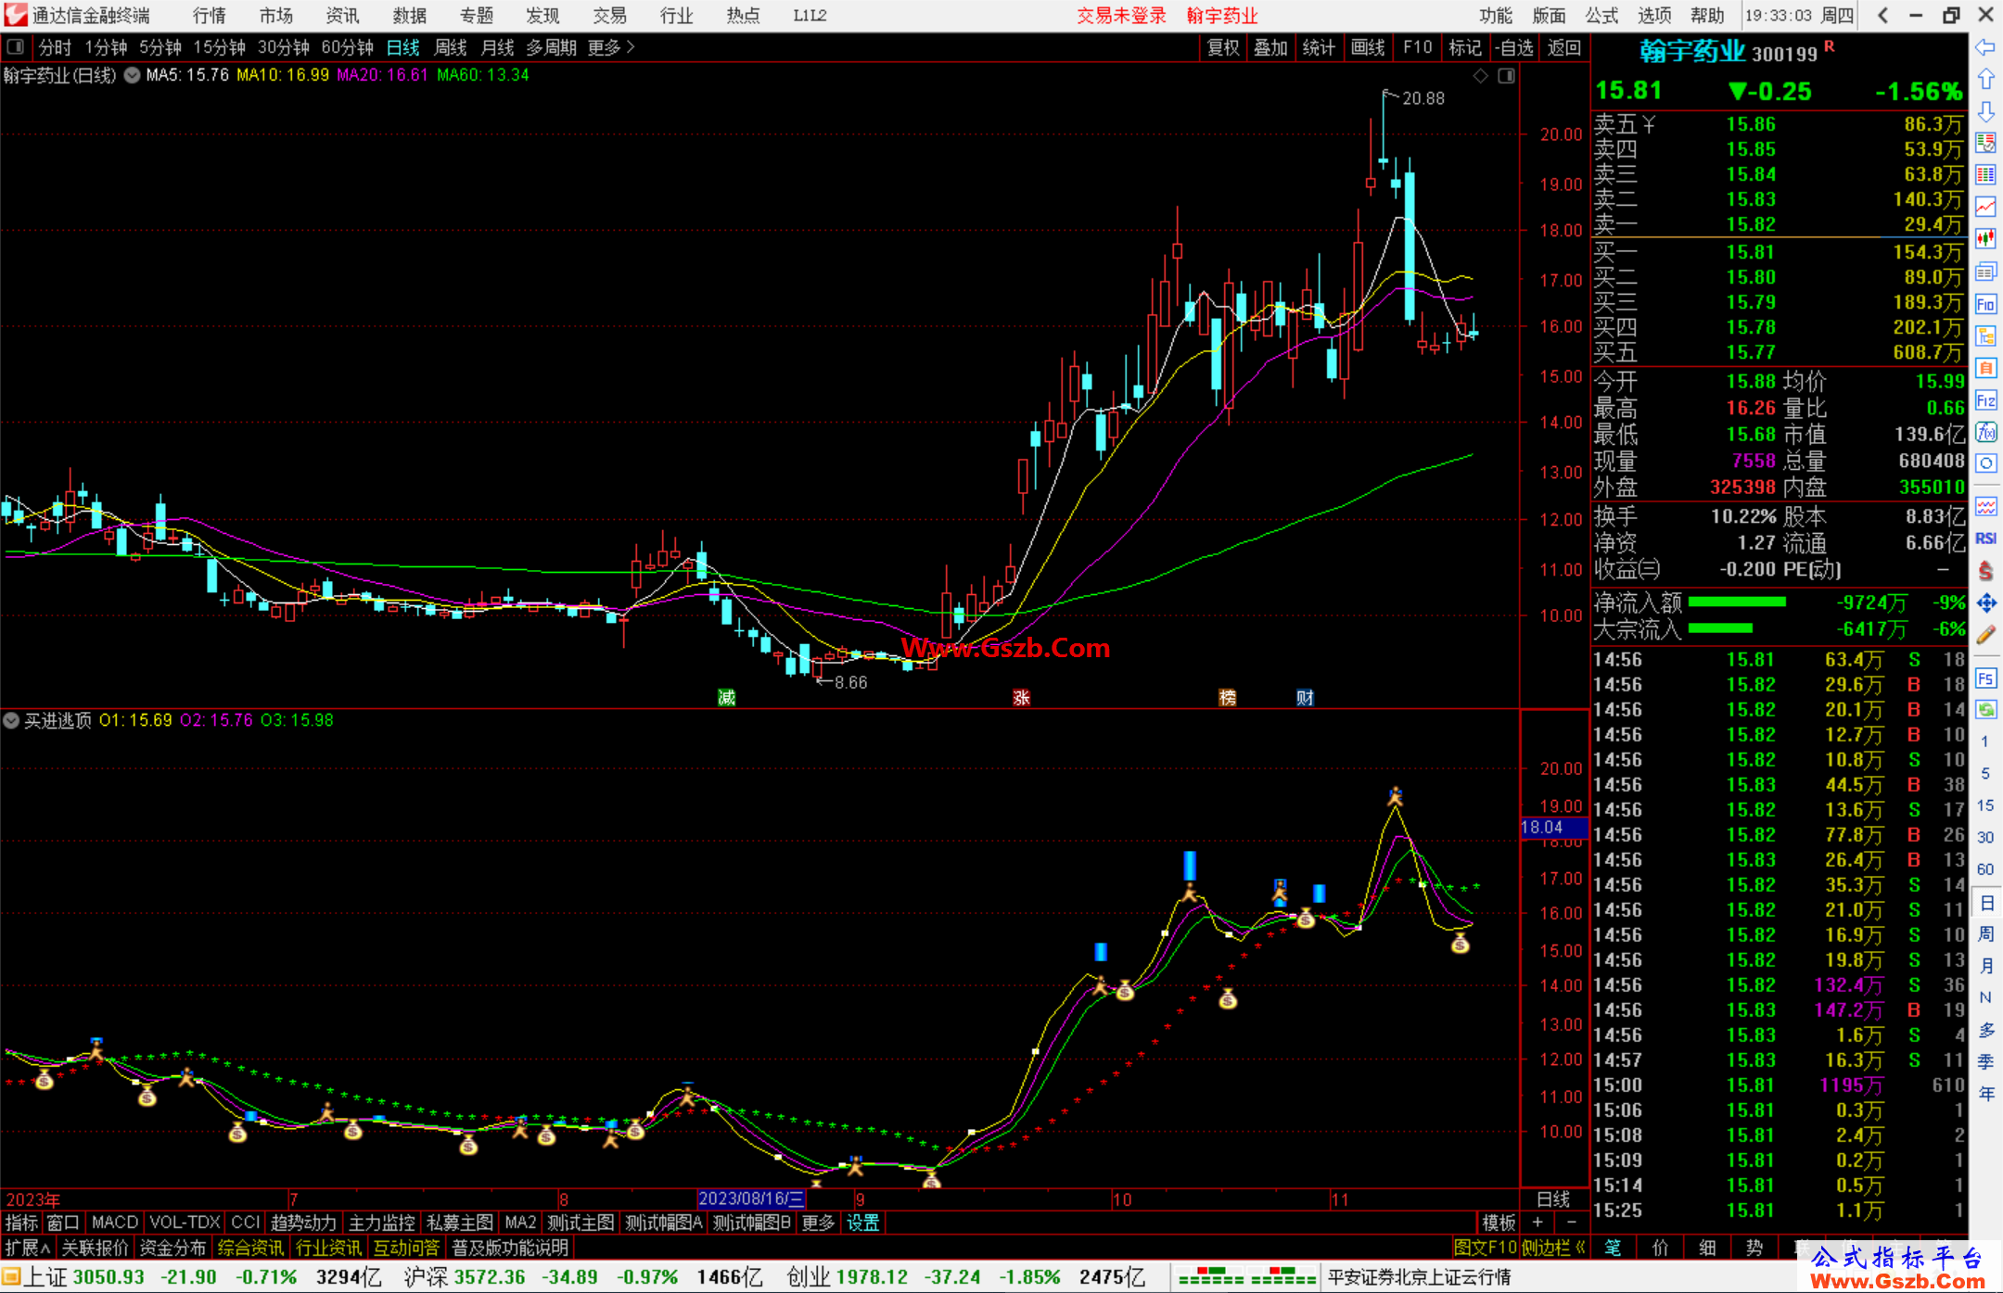Open the tree structure sidebar icon
The width and height of the screenshot is (2003, 1293).
pyautogui.click(x=1985, y=336)
